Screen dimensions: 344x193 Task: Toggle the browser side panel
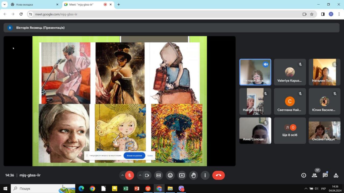click(323, 14)
